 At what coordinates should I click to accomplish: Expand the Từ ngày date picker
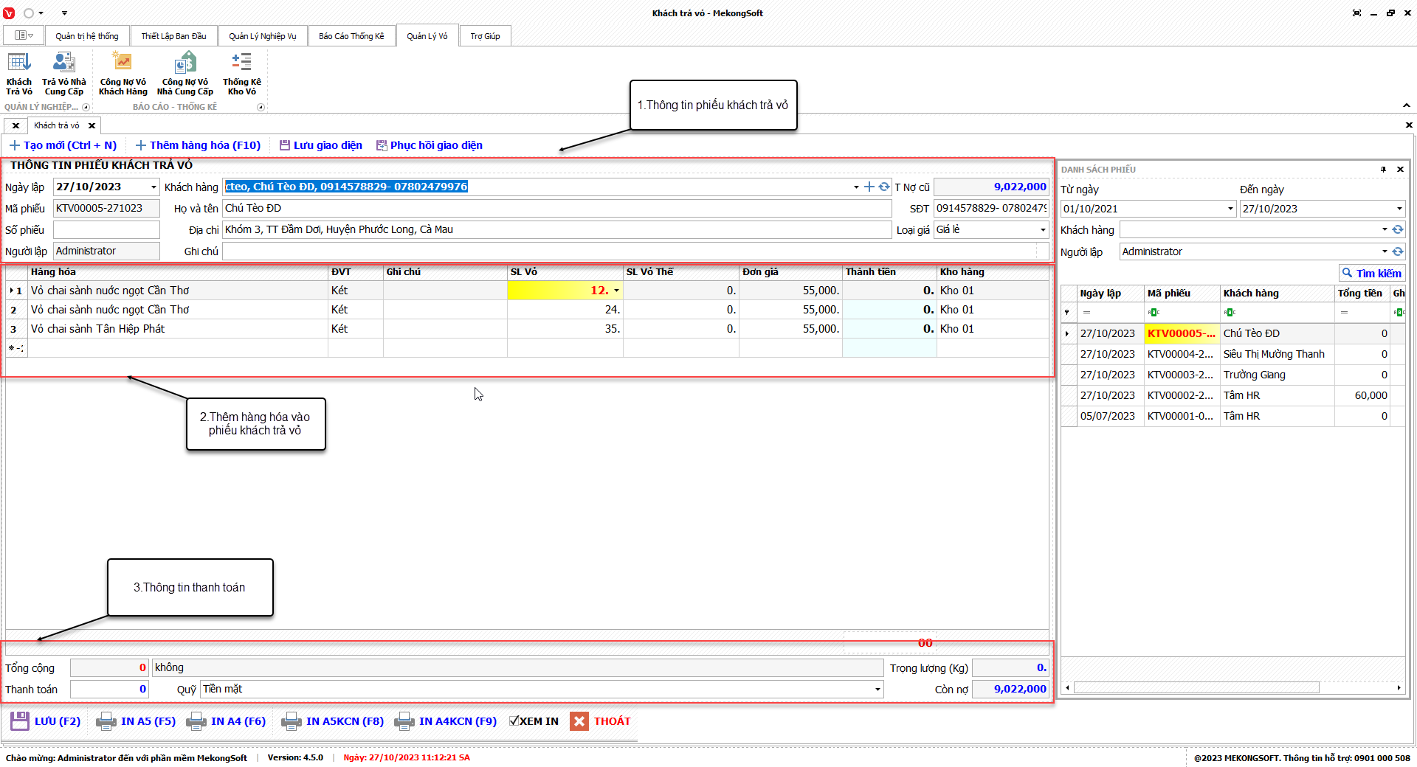(x=1230, y=209)
